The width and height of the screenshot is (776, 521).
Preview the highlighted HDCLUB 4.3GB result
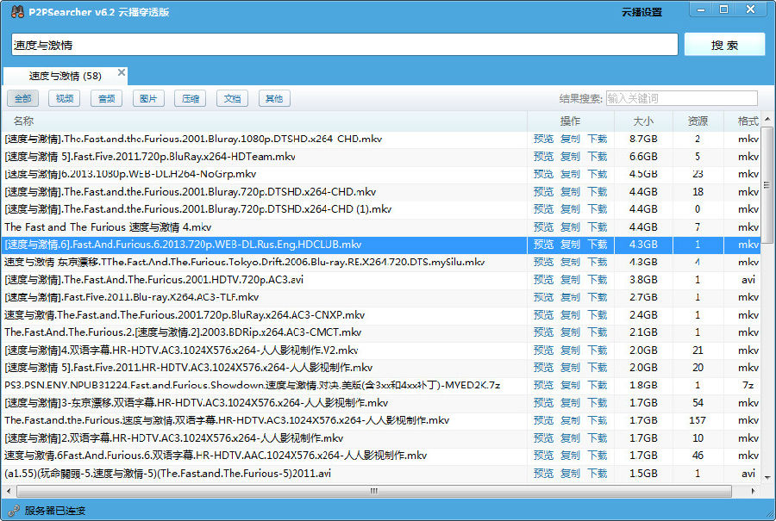coord(544,244)
